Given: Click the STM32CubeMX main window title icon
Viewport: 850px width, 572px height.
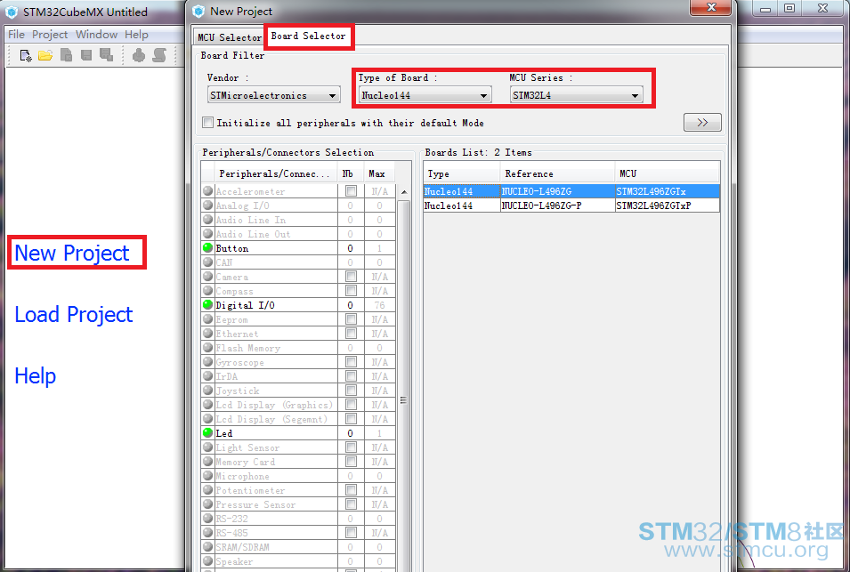Looking at the screenshot, I should tap(12, 12).
